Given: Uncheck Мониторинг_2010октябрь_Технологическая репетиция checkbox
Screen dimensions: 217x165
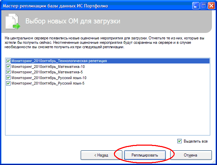Looking at the screenshot, I should (8, 61).
